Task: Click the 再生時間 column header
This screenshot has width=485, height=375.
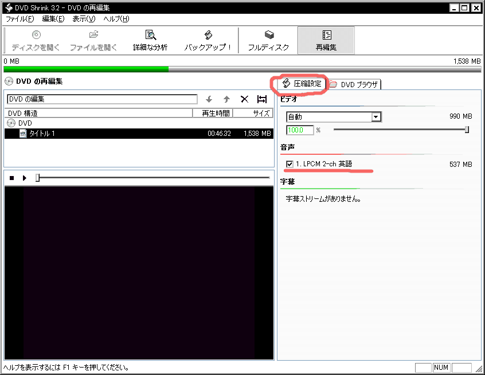Action: point(213,113)
